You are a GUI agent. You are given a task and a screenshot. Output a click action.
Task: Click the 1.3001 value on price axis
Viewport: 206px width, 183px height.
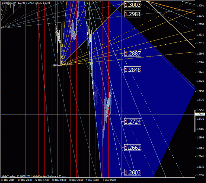click(200, 6)
